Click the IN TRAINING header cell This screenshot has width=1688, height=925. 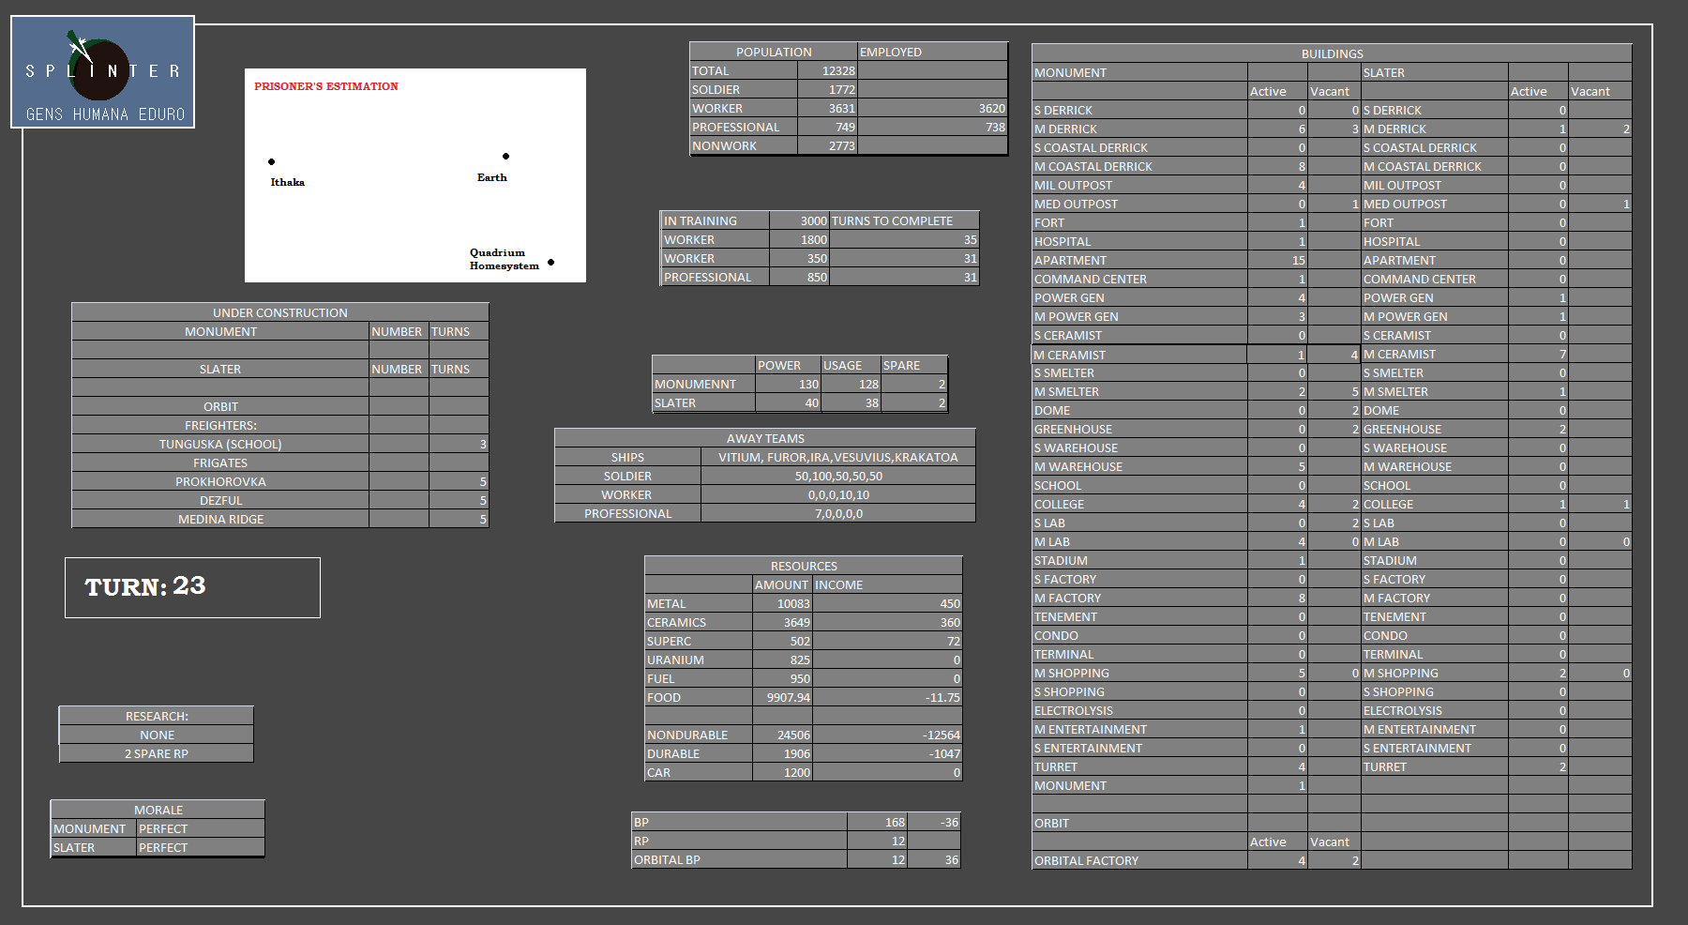715,221
